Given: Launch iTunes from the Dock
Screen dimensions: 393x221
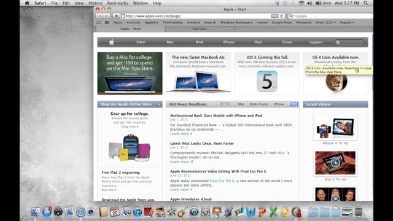Looking at the screenshot, I should click(138, 212).
